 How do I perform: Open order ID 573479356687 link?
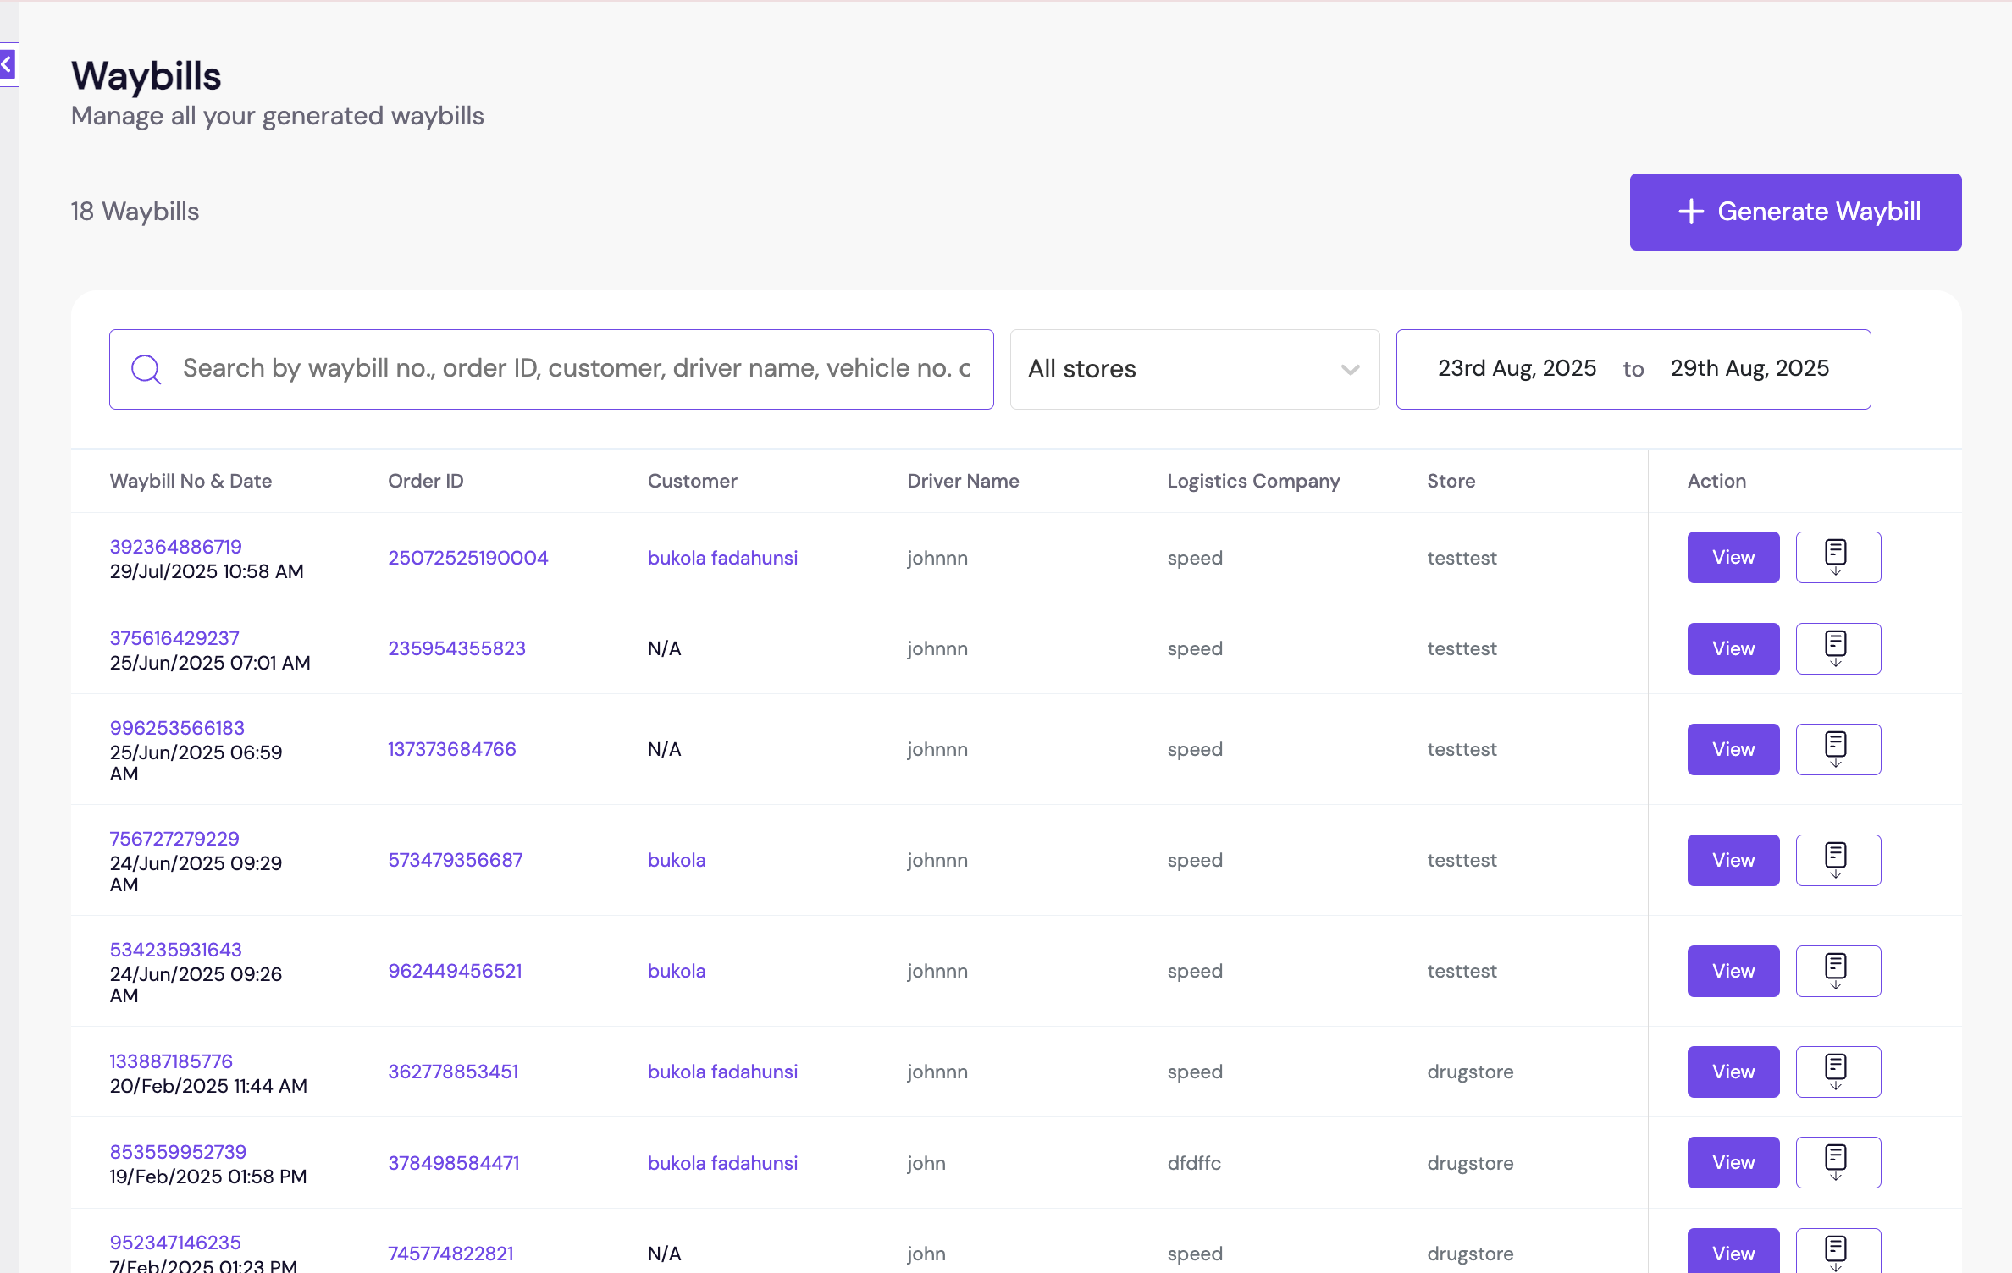(455, 860)
